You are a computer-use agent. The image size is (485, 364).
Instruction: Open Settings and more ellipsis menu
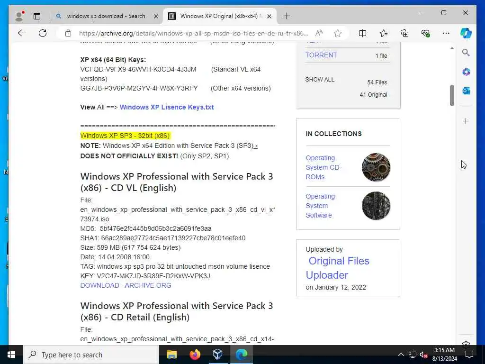coord(446,33)
